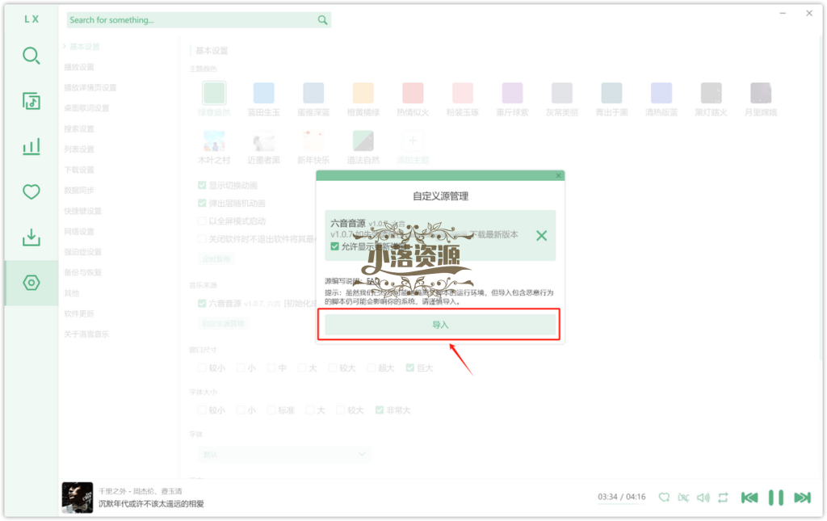Open 基本设置 in settings menu
The height and width of the screenshot is (521, 827).
(84, 46)
